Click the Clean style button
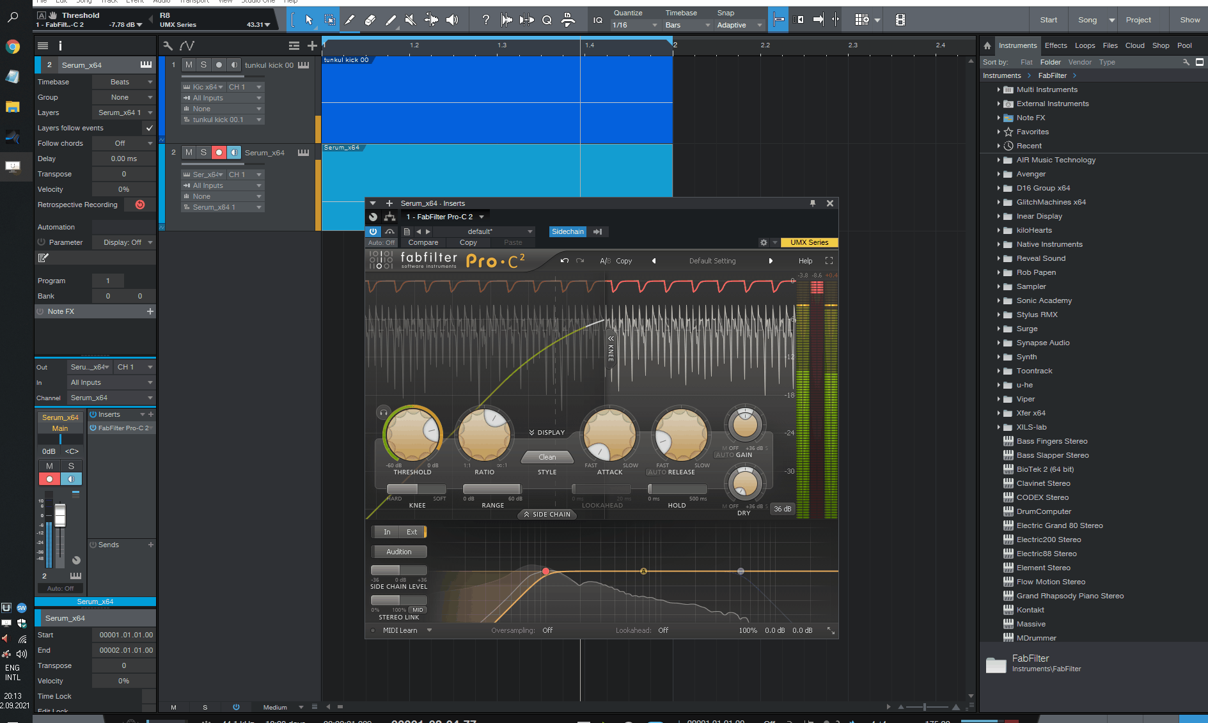 coord(547,457)
